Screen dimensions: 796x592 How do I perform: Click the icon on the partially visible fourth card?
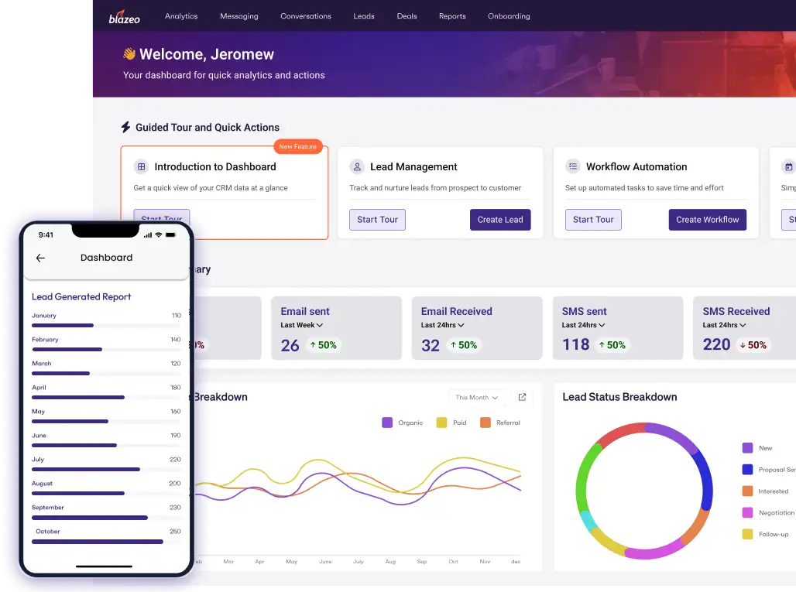pos(789,166)
